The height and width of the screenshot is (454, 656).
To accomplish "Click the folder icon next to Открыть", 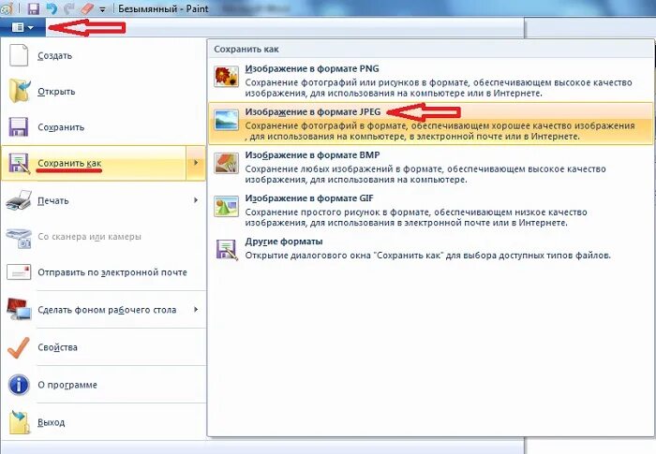I will pos(20,91).
